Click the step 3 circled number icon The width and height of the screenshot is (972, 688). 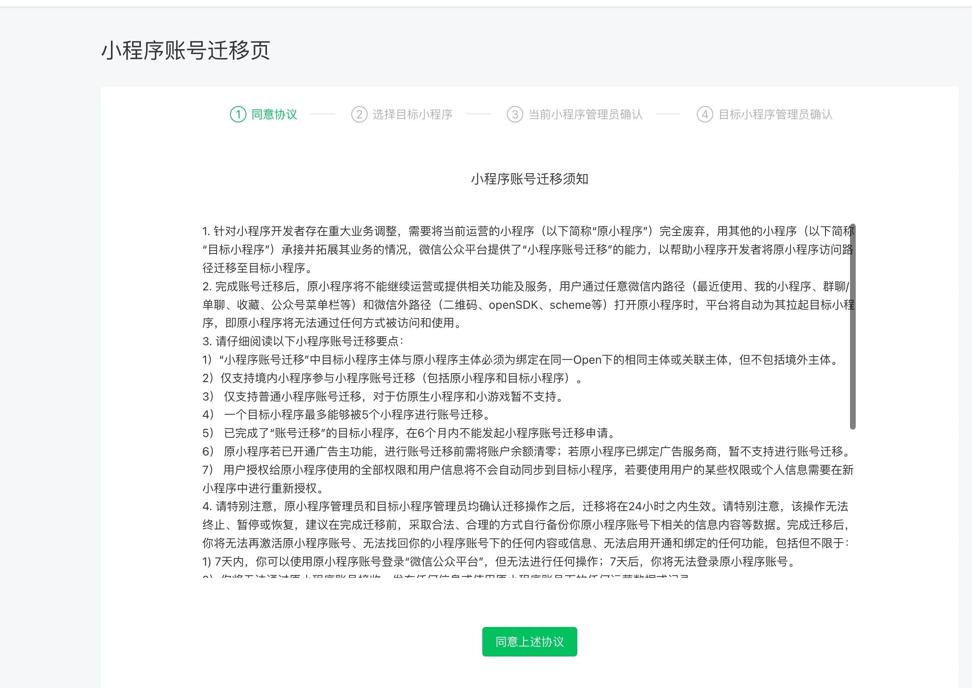pyautogui.click(x=515, y=114)
